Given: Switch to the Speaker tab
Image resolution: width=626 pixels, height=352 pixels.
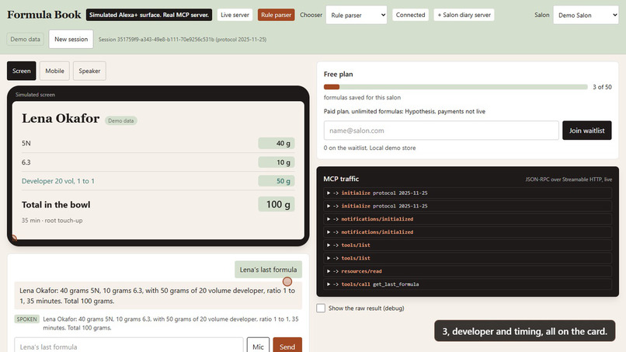Looking at the screenshot, I should click(89, 71).
